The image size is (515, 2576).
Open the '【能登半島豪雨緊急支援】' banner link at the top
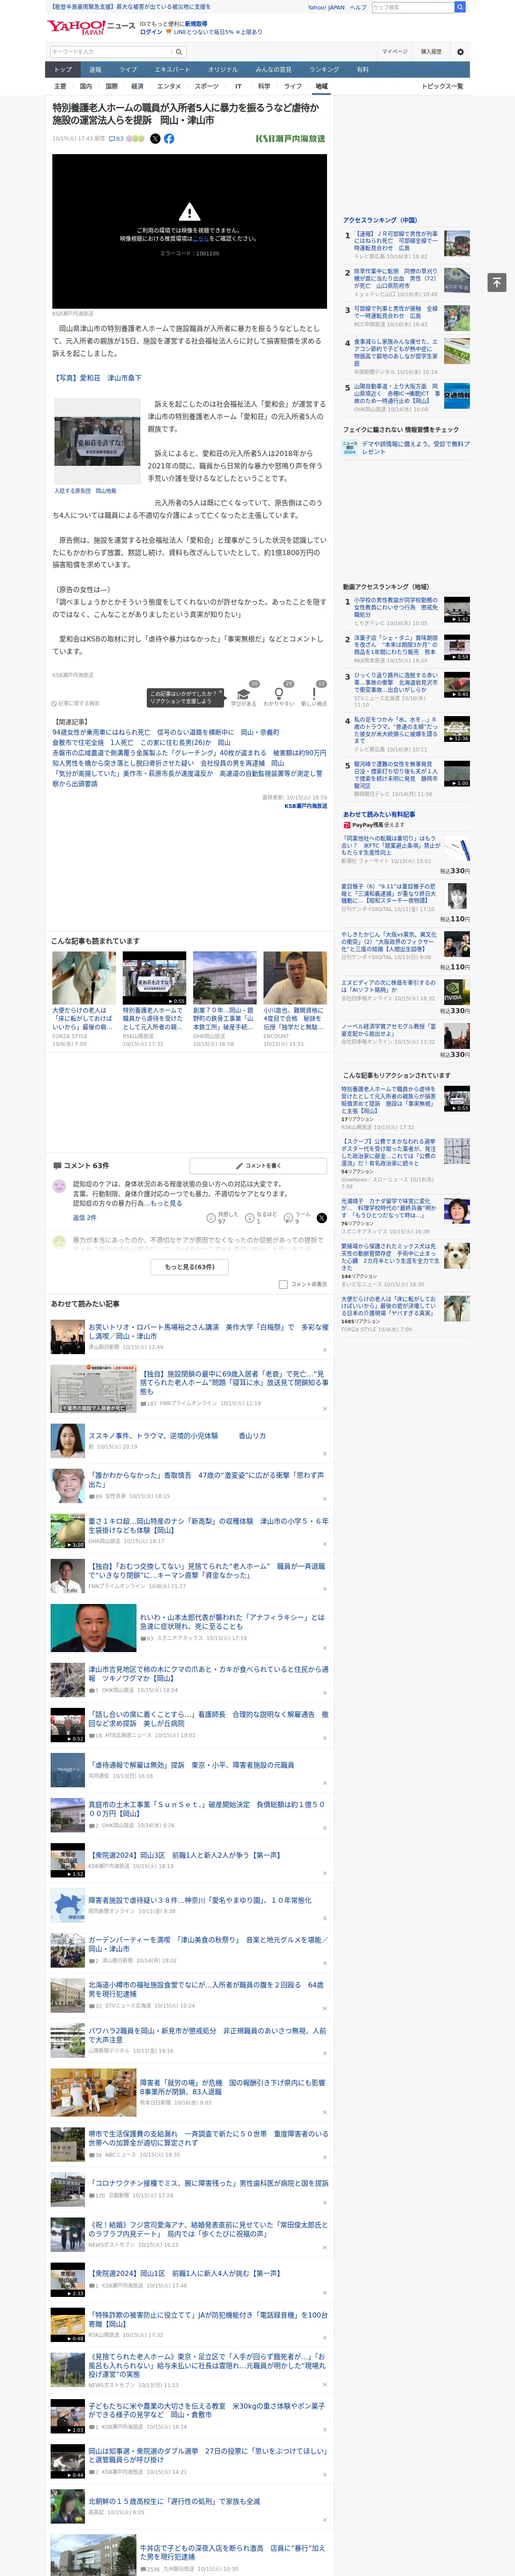pyautogui.click(x=130, y=7)
